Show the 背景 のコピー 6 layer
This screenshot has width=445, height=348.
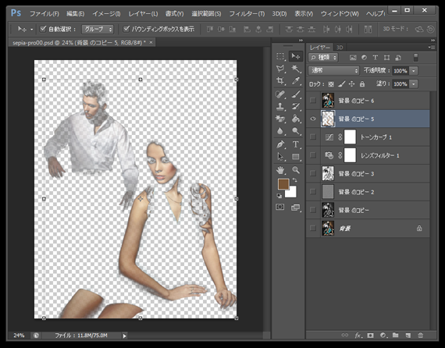point(313,101)
